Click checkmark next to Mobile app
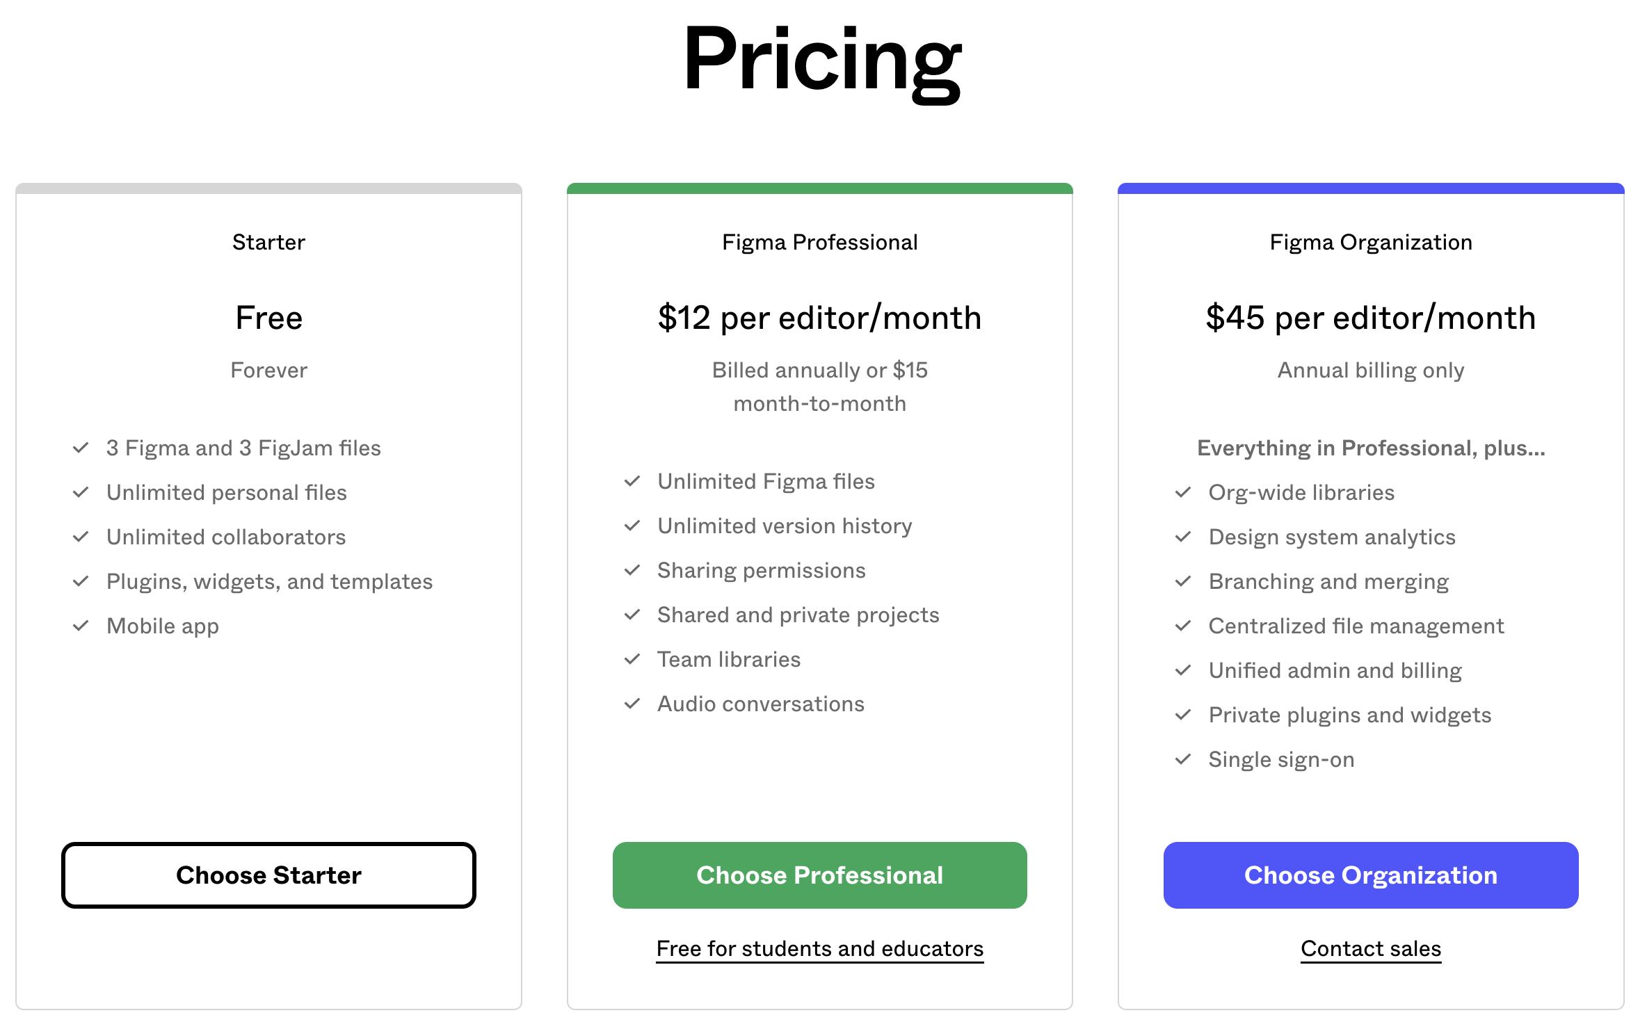The width and height of the screenshot is (1647, 1022). coord(81,626)
